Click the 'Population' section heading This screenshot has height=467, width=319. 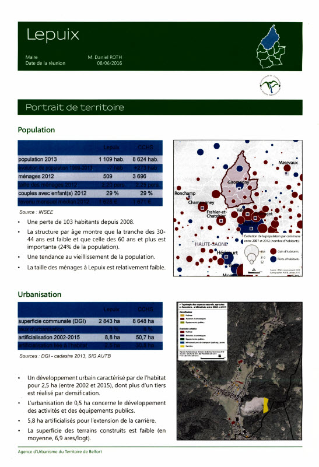(36, 130)
